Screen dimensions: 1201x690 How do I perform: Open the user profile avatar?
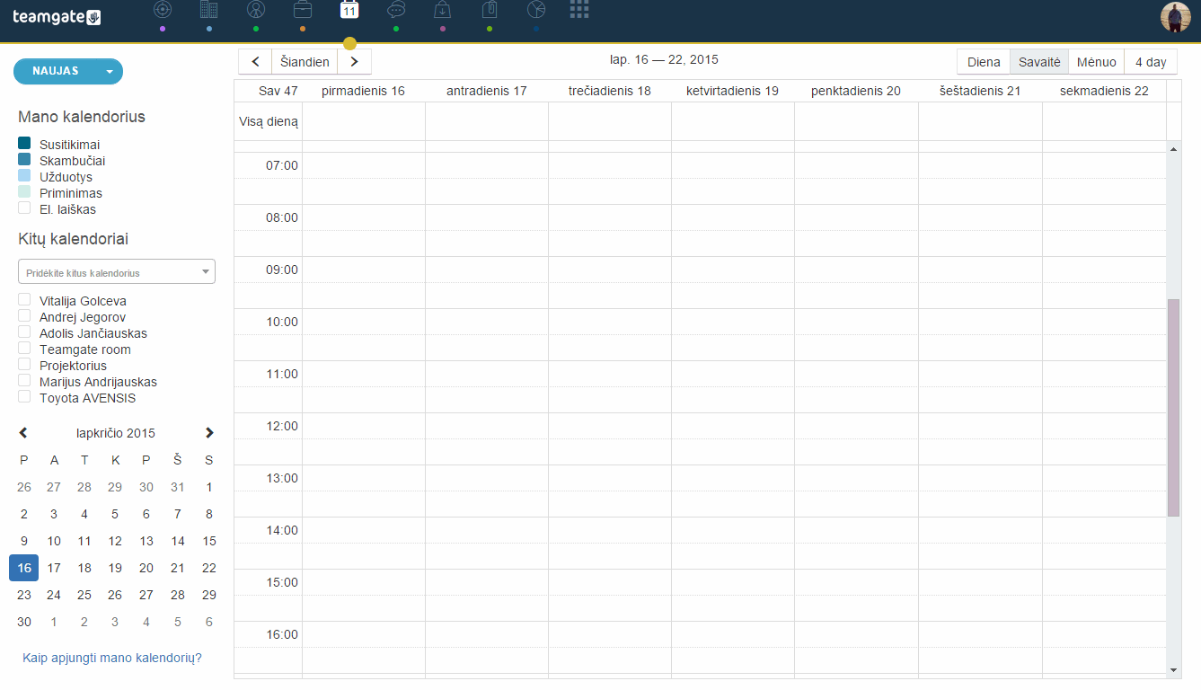[1176, 17]
